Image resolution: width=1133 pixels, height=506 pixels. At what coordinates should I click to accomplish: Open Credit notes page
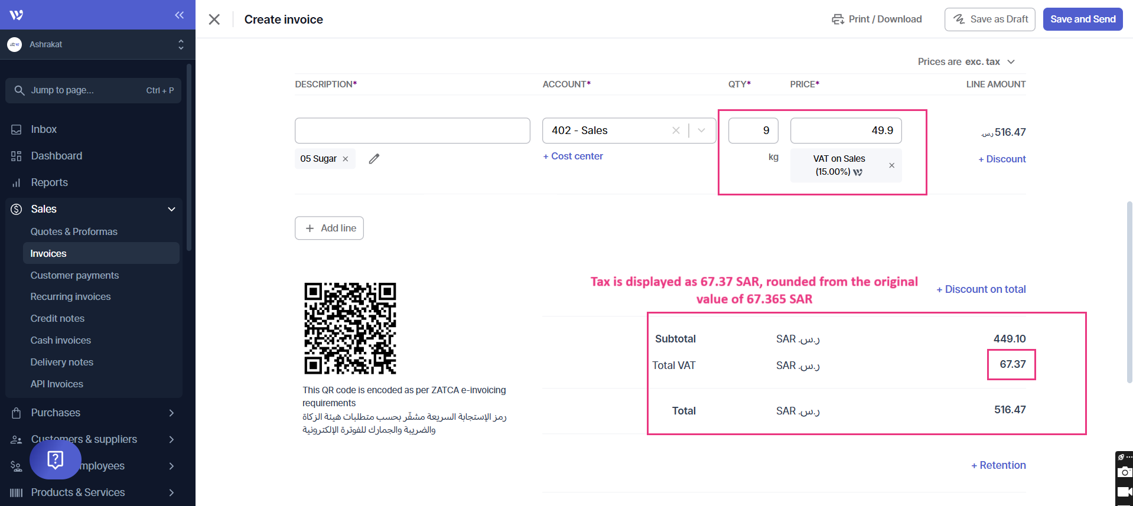[x=57, y=318]
